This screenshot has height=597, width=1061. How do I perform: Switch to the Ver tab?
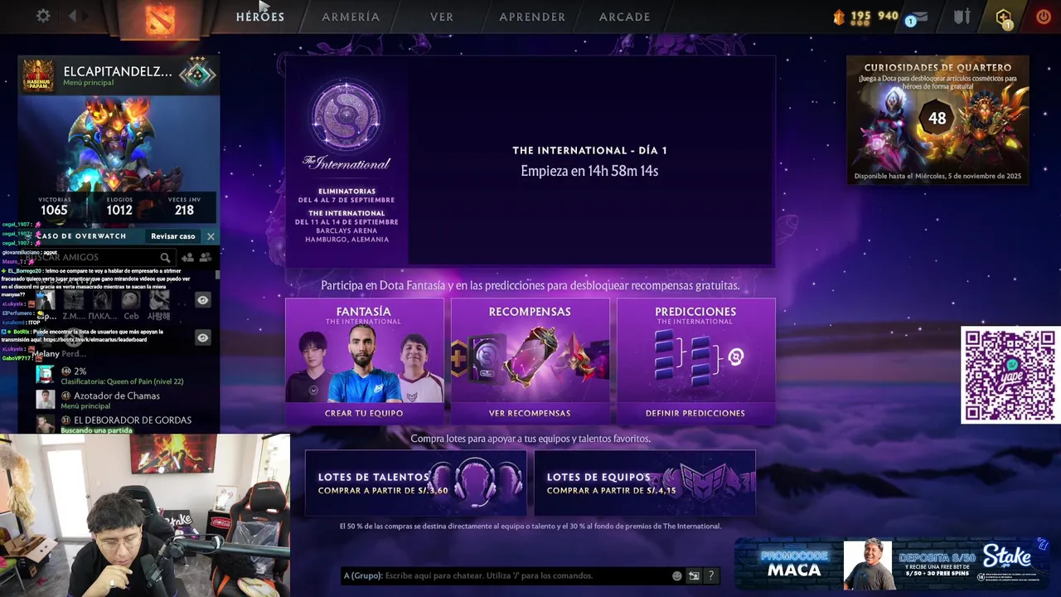pos(442,17)
